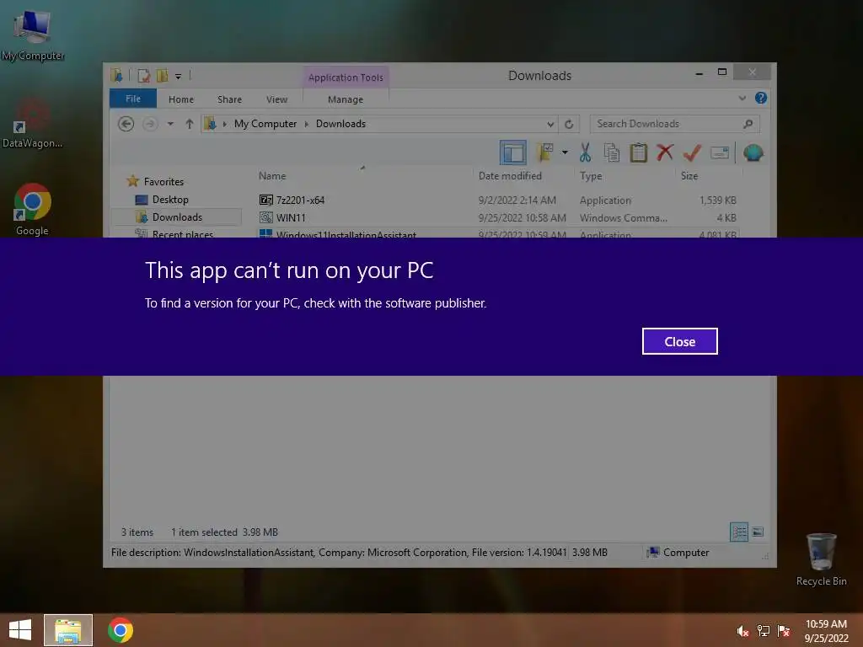Click the muted volume tray icon

pyautogui.click(x=742, y=631)
